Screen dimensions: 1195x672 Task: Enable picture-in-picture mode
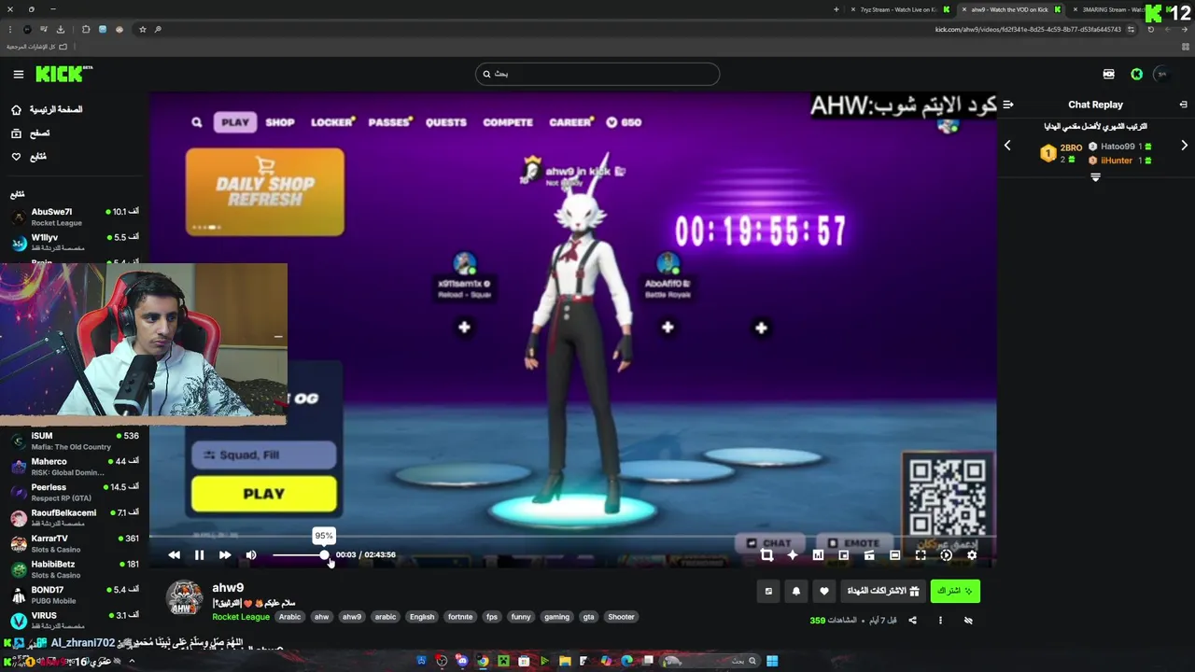point(843,554)
